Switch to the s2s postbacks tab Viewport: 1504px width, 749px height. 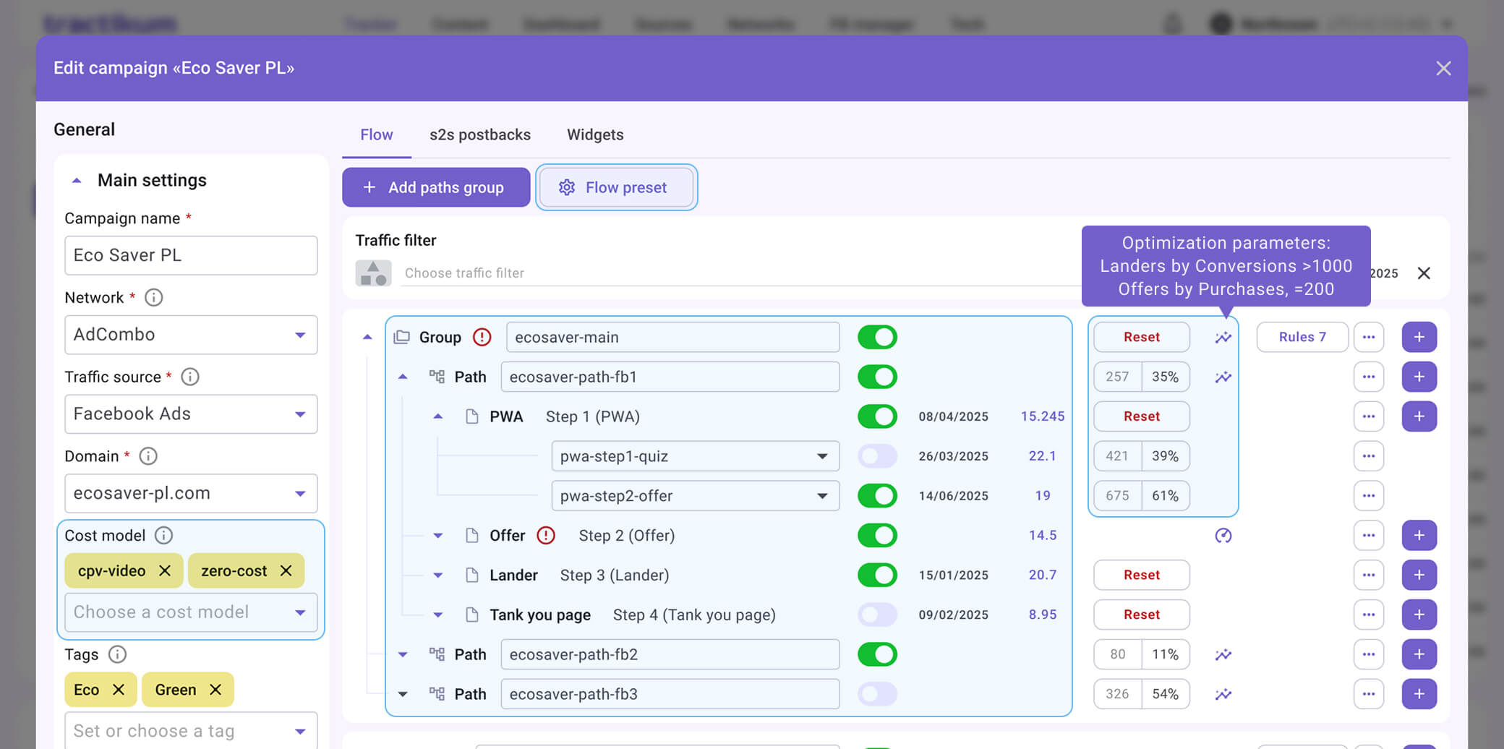(x=479, y=134)
